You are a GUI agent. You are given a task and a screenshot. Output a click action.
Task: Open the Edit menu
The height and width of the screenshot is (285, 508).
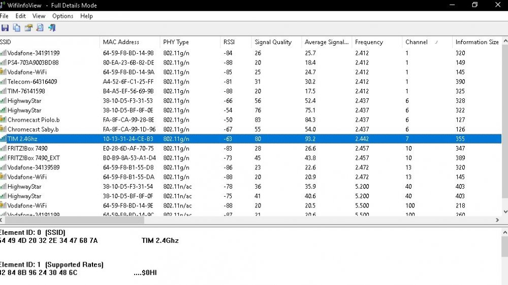click(x=20, y=16)
